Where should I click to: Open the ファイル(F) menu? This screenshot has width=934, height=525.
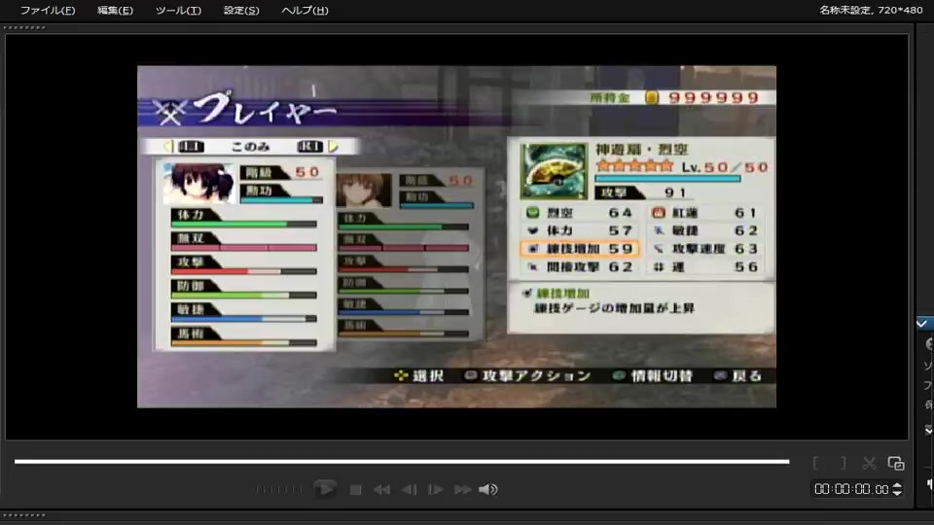48,10
